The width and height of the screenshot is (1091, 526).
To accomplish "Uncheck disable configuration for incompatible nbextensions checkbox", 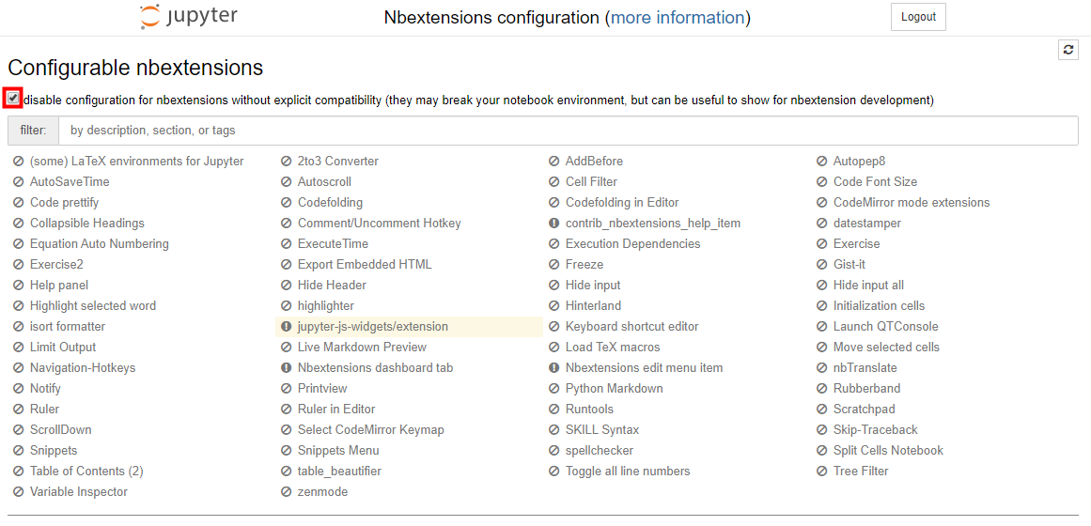I will 13,99.
